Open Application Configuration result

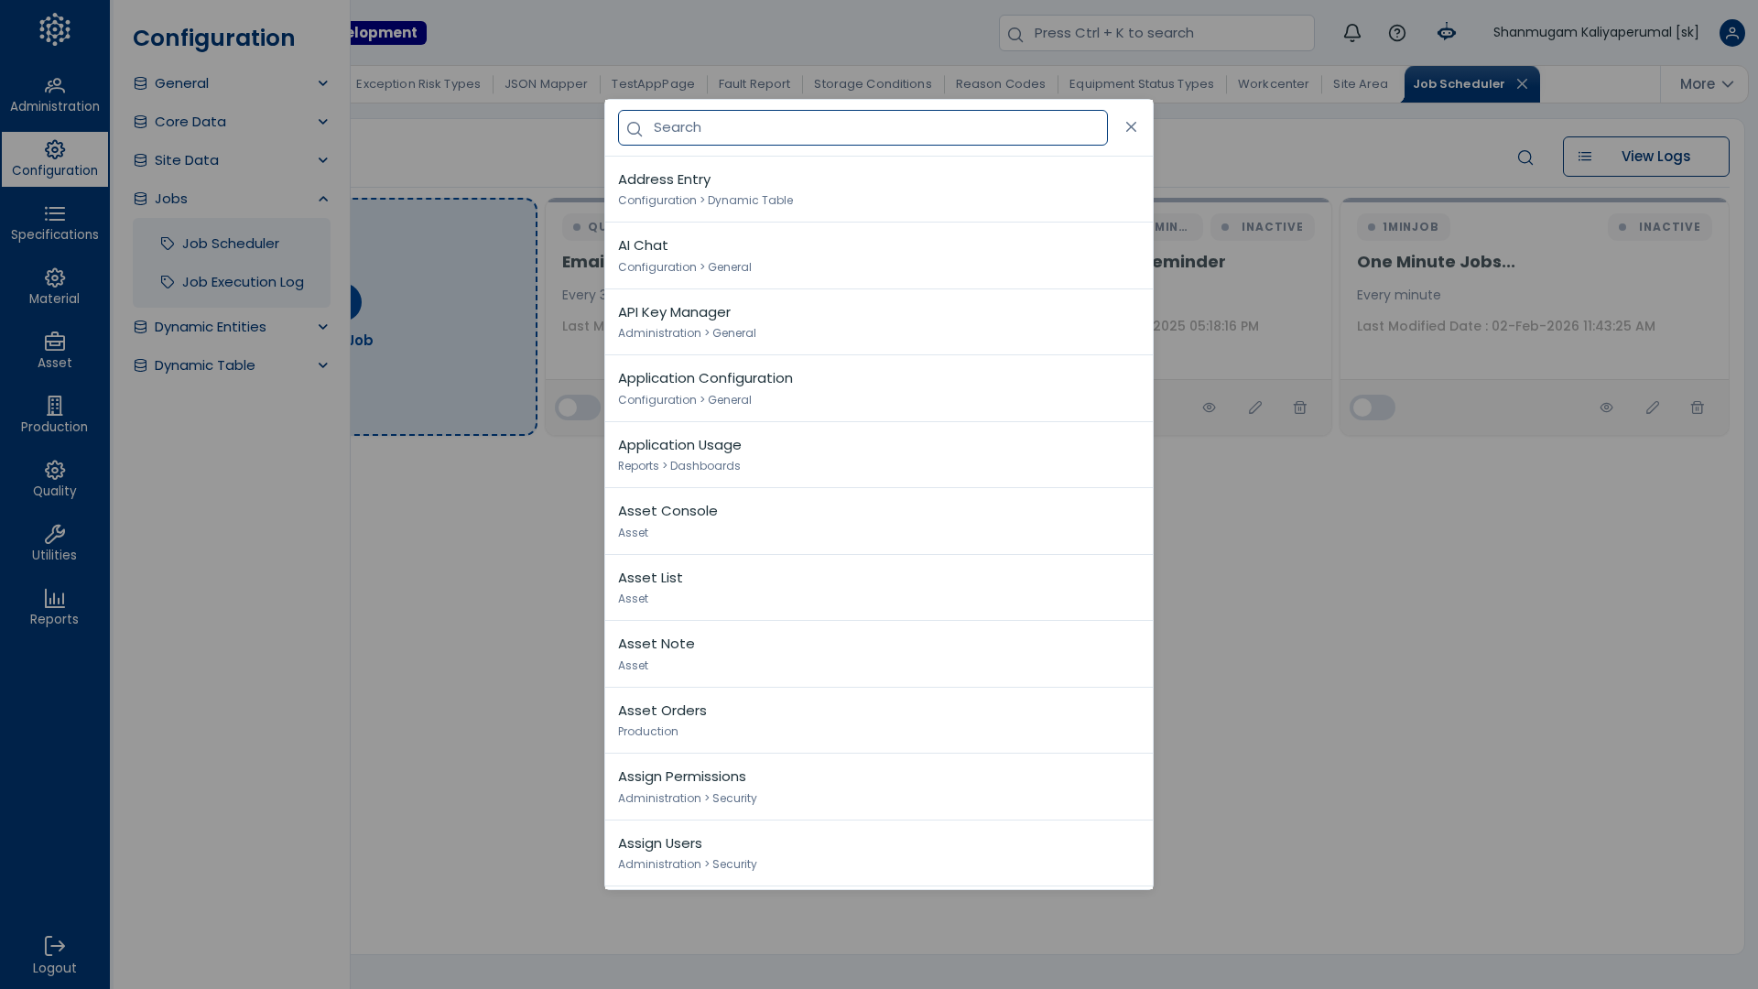(879, 388)
